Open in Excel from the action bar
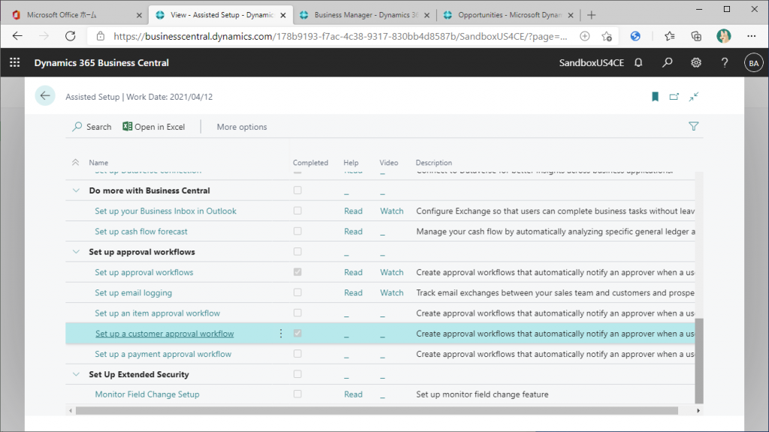Screen dimensions: 769x432 [154, 127]
